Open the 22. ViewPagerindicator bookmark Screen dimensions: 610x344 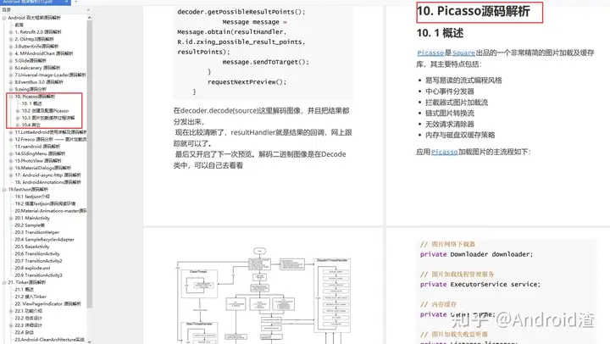coord(47,304)
